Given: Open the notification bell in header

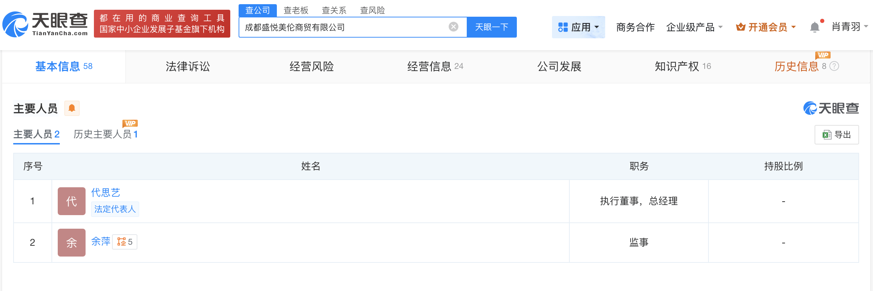Looking at the screenshot, I should pos(815,27).
